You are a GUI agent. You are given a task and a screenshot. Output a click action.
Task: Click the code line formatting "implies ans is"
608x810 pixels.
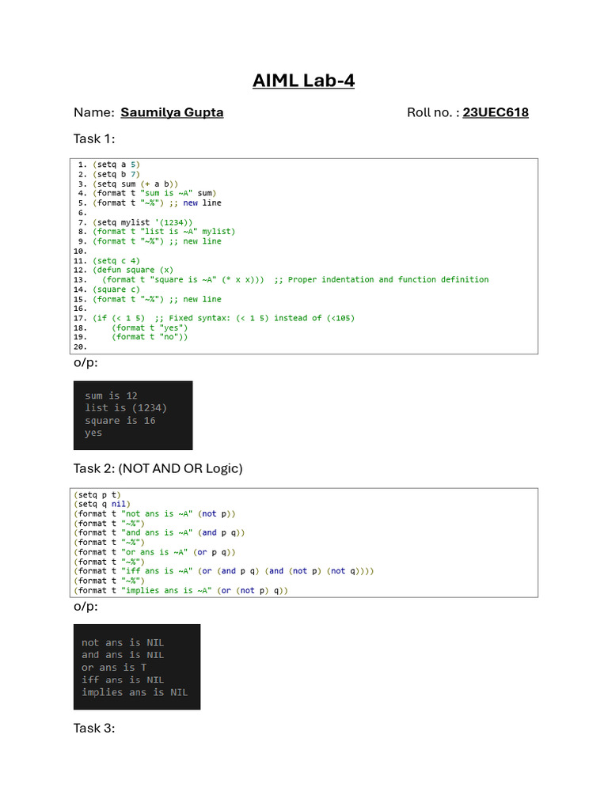(x=181, y=590)
